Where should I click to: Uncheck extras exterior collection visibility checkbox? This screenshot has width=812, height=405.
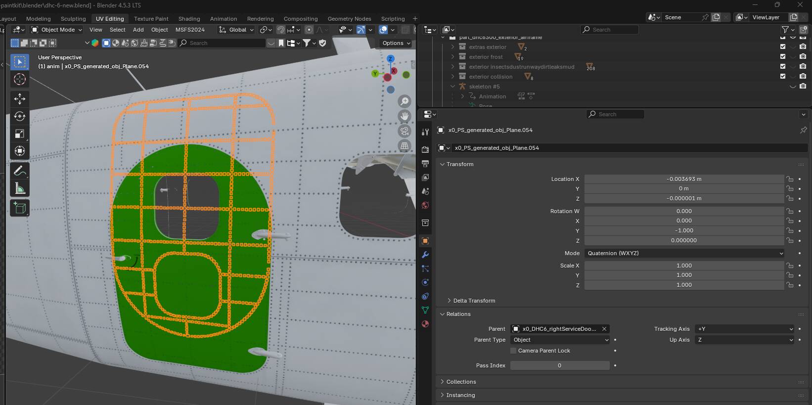click(782, 46)
